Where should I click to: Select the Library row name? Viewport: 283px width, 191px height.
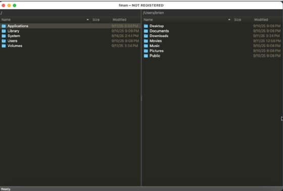(x=13, y=31)
